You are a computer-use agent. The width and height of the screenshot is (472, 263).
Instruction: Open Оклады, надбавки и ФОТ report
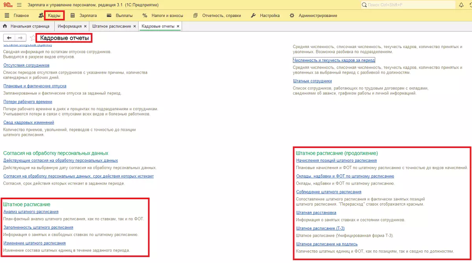[x=345, y=176]
